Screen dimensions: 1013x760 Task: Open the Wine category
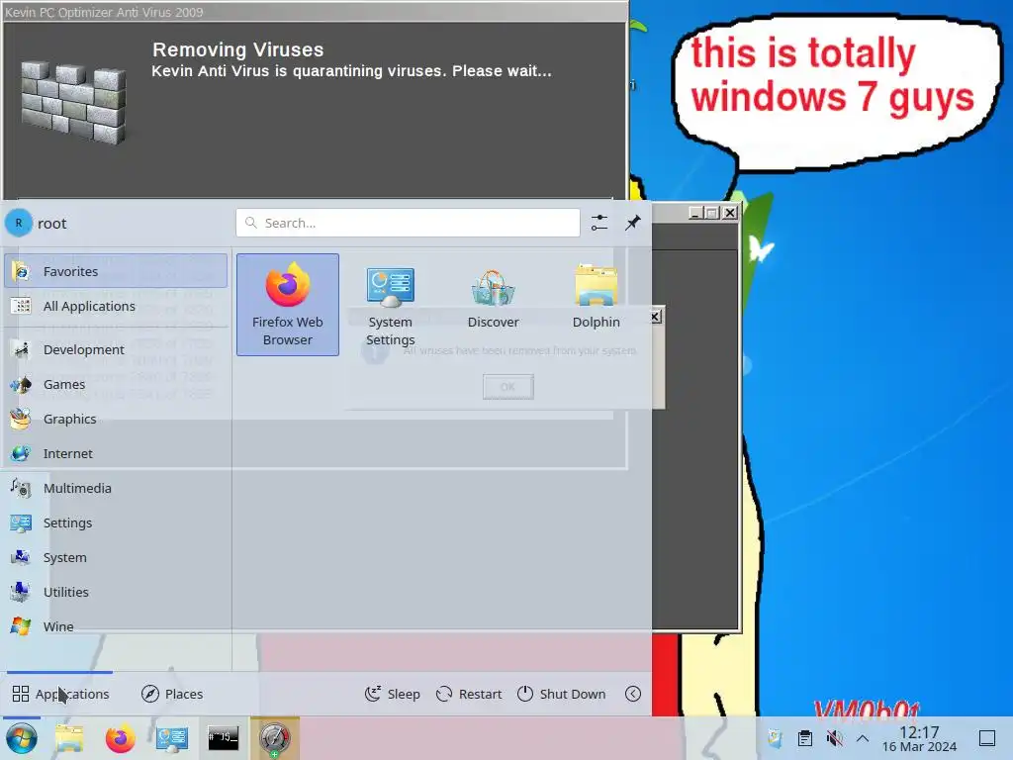point(116,626)
